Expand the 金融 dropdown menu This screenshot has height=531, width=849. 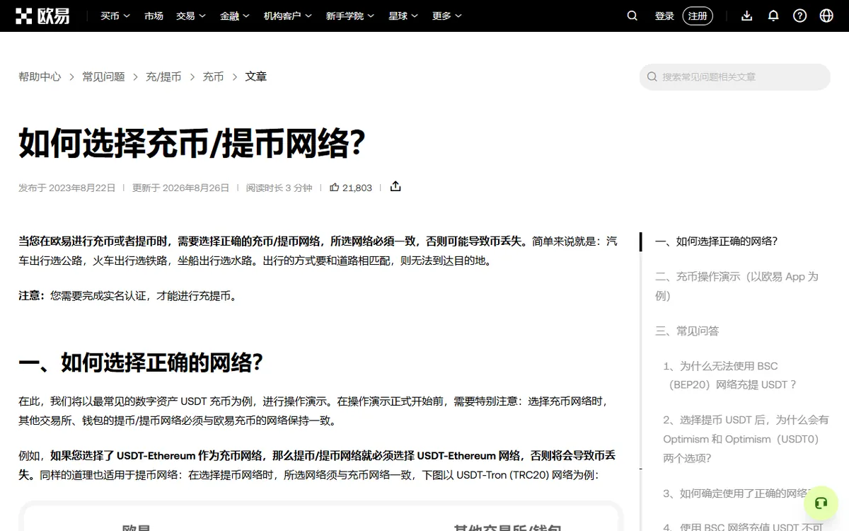click(235, 16)
